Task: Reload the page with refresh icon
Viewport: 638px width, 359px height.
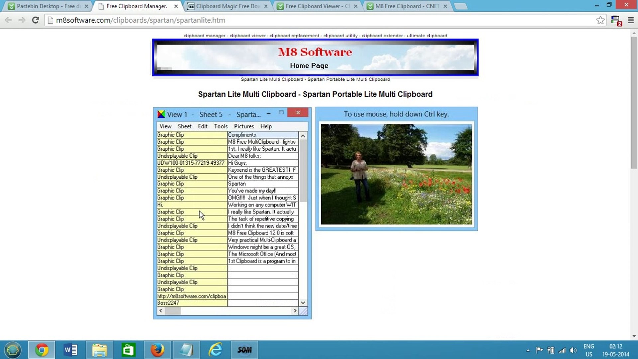Action: tap(35, 20)
